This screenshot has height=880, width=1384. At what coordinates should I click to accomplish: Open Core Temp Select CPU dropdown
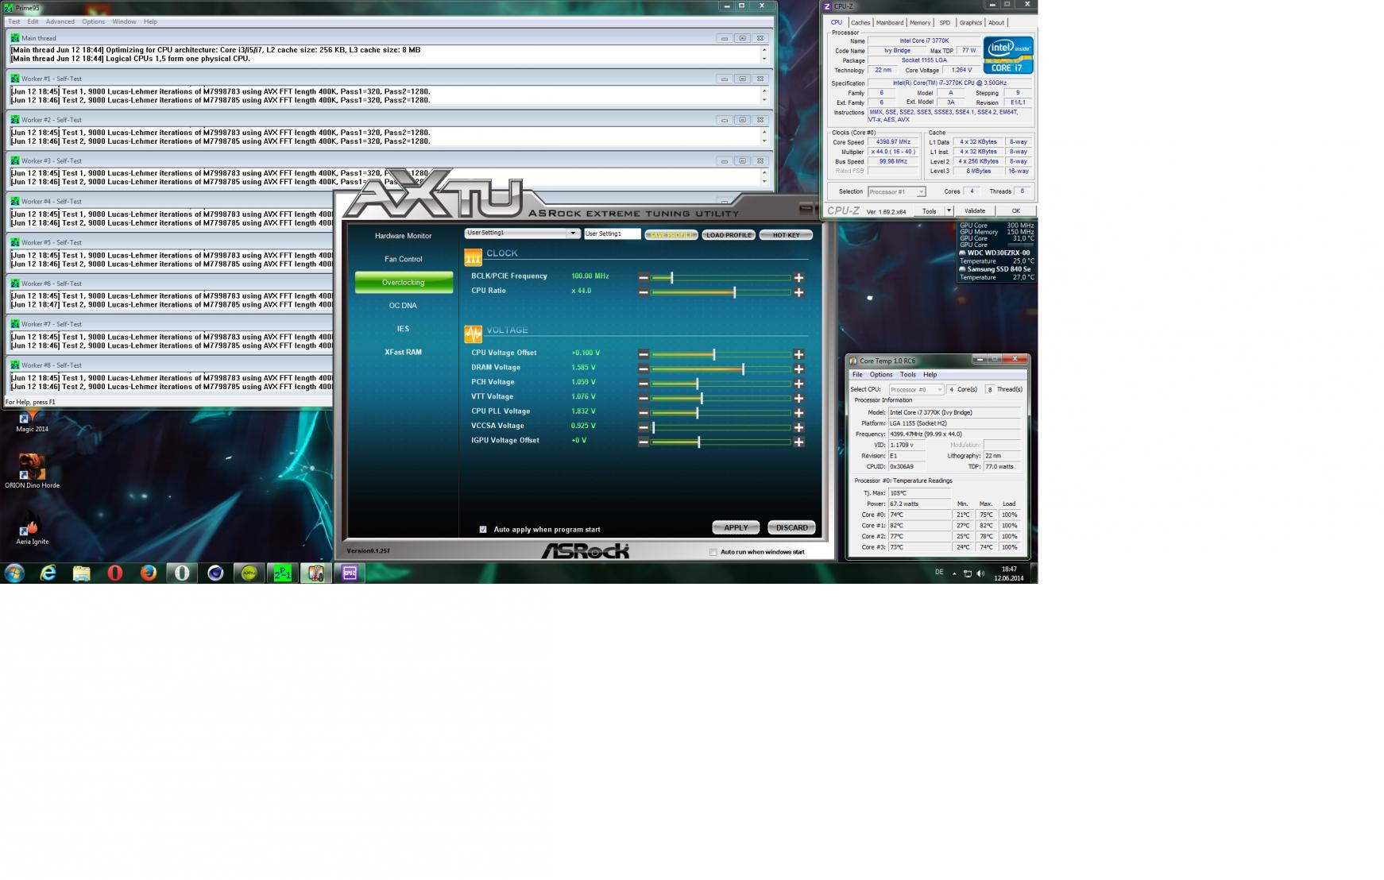[916, 390]
